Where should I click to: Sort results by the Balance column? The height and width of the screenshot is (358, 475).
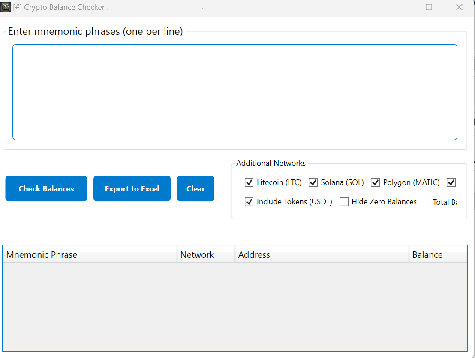tap(437, 255)
